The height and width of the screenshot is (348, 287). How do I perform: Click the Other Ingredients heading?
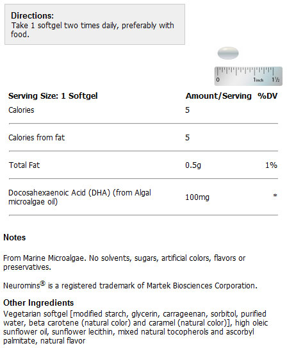38,302
